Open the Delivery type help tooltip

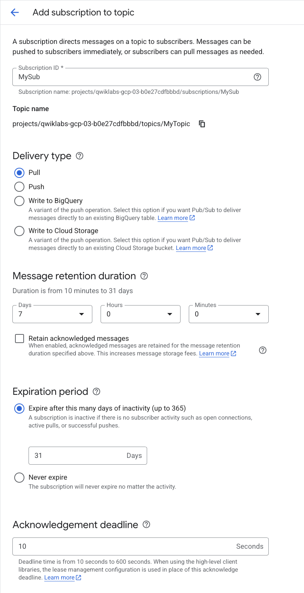tap(79, 155)
